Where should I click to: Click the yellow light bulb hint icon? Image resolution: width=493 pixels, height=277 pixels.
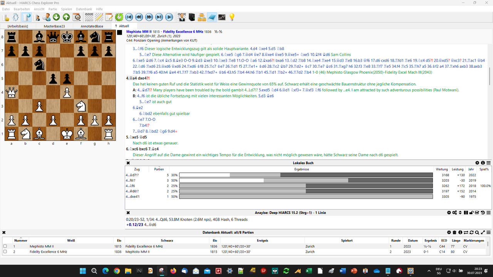pos(232,17)
